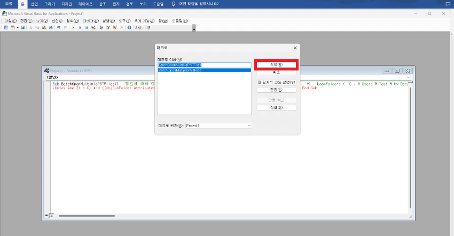
Task: Click the Undo arrow icon
Action: pyautogui.click(x=58, y=27)
